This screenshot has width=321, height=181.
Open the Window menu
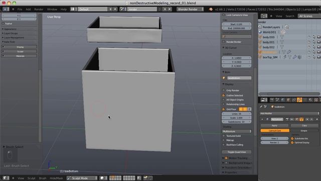[52, 9]
